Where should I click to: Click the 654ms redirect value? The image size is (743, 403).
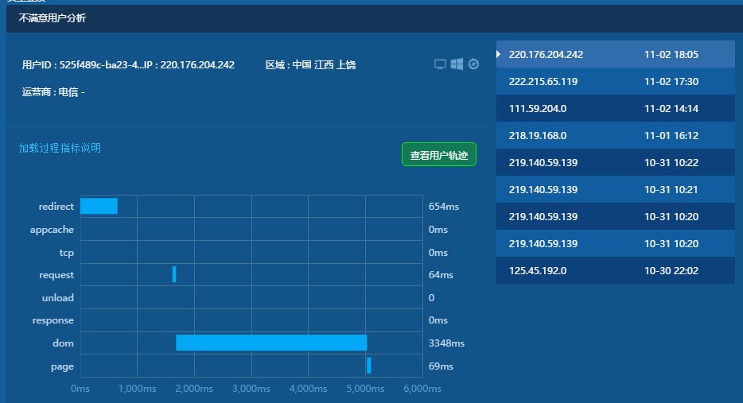coord(444,207)
